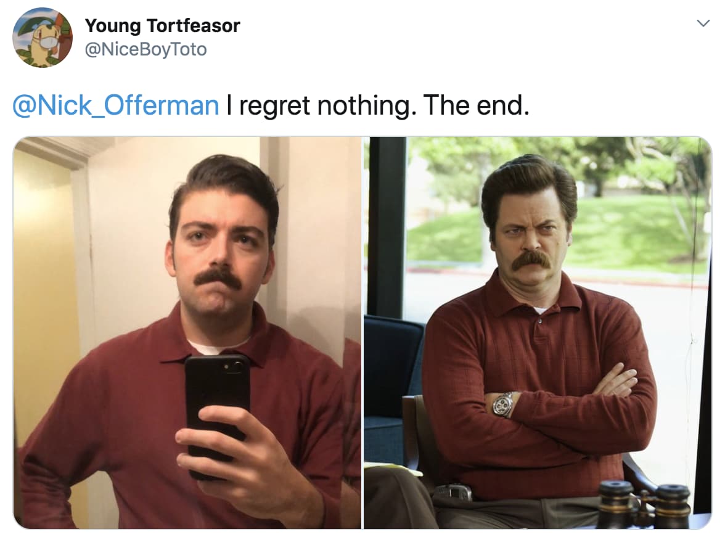The image size is (725, 545).
Task: Open the tweet options chevron menu
Action: pos(703,23)
